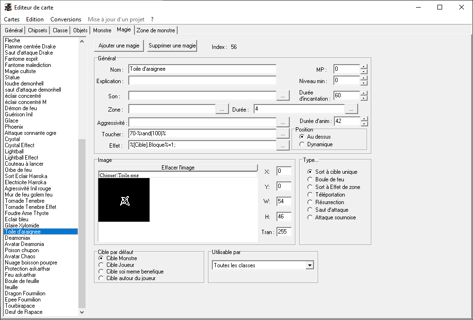Image resolution: width=473 pixels, height=320 pixels.
Task: Click Ajouter une magie button
Action: coord(119,46)
